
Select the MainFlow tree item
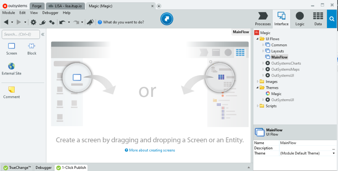click(279, 57)
